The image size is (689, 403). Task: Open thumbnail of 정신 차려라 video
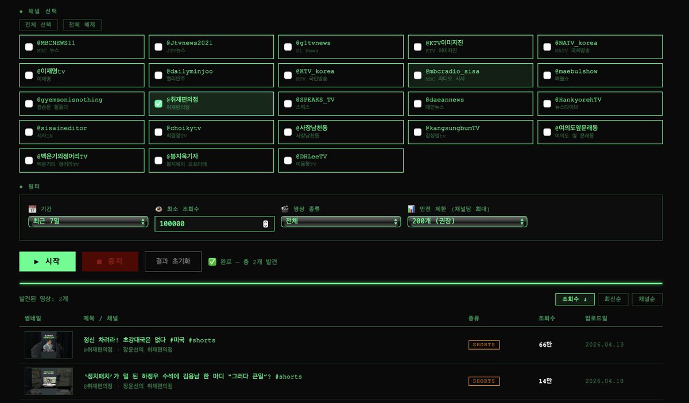click(49, 344)
